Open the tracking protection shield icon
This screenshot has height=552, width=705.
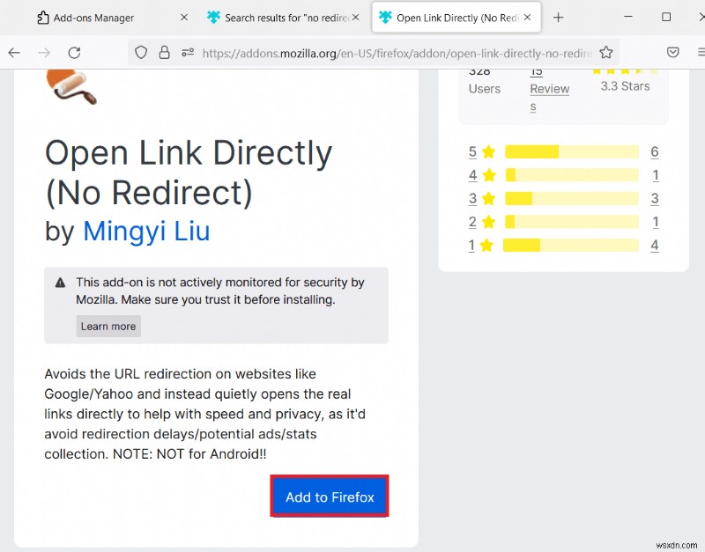(141, 53)
